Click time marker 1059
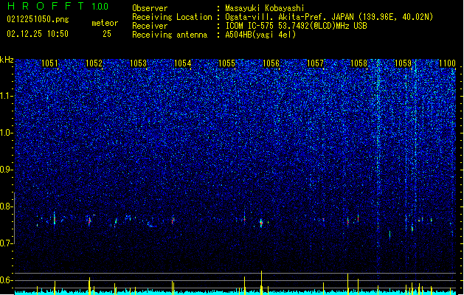Viewport: 464px width, 295px height. tap(404, 63)
